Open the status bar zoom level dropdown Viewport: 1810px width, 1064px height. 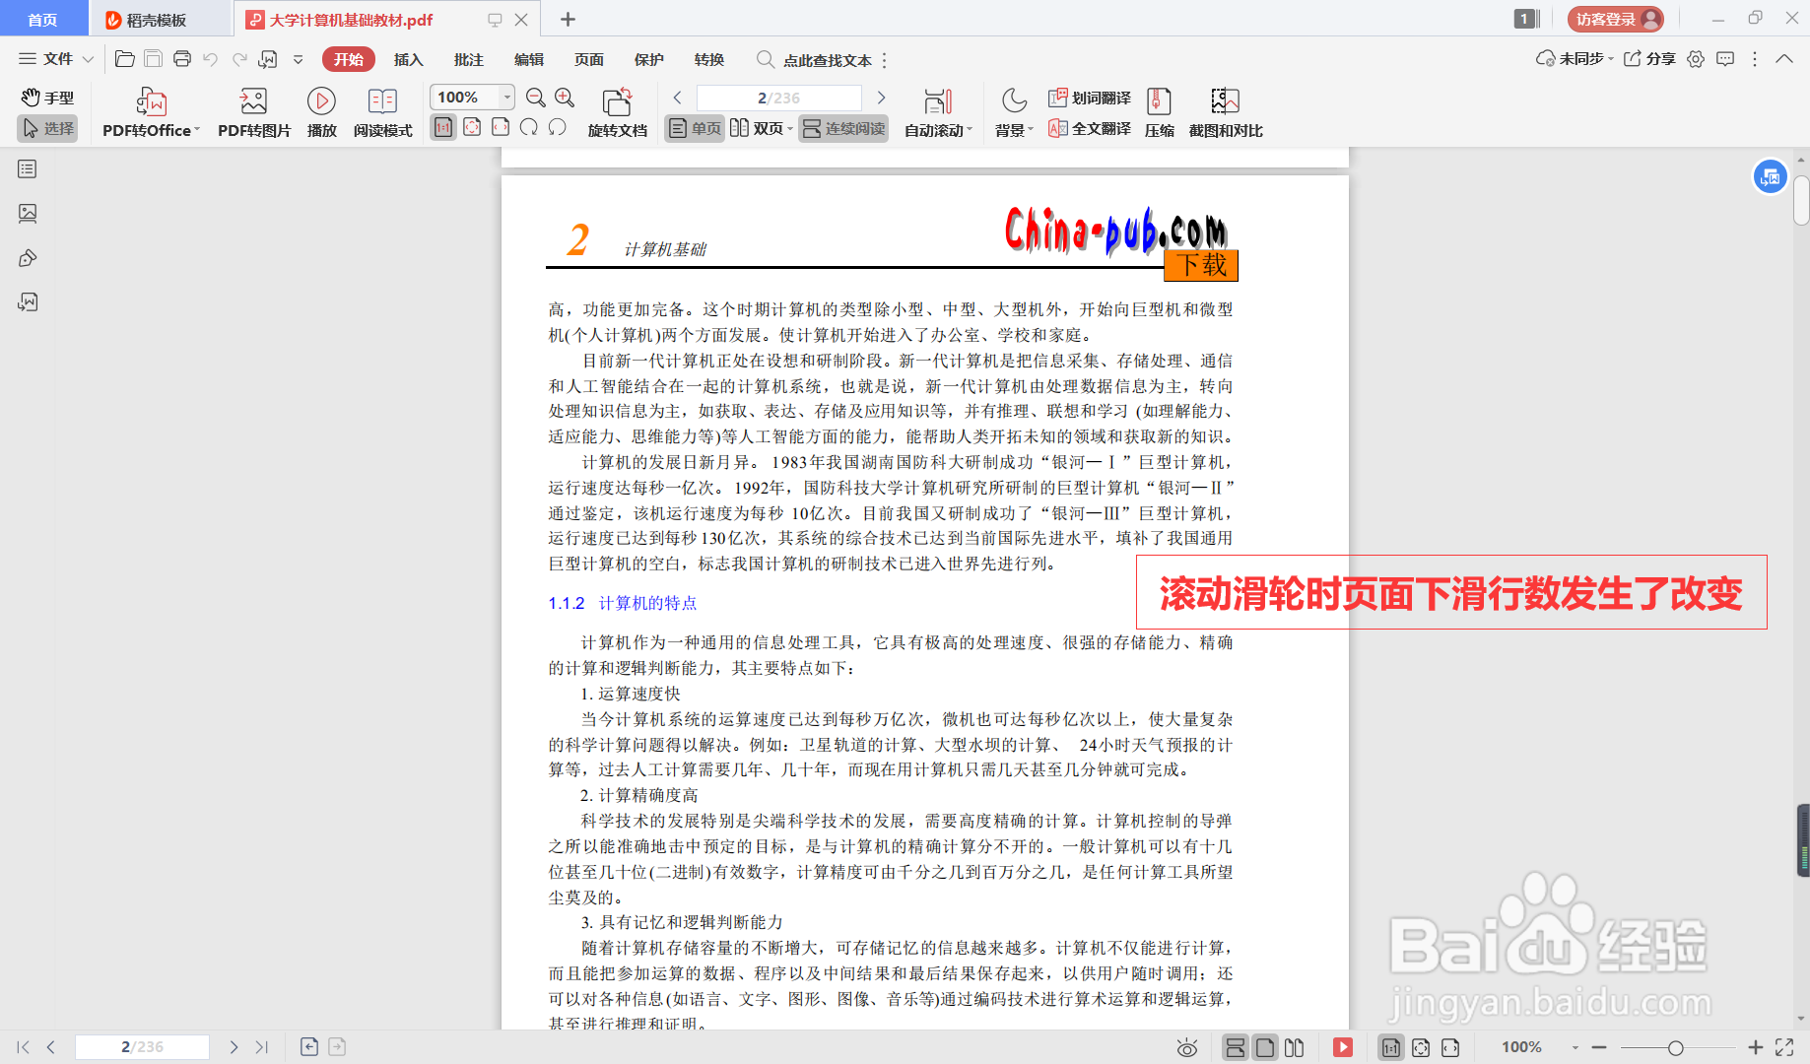[x=1575, y=1047]
